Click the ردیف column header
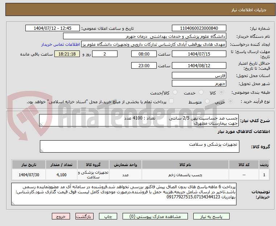 [264, 165]
